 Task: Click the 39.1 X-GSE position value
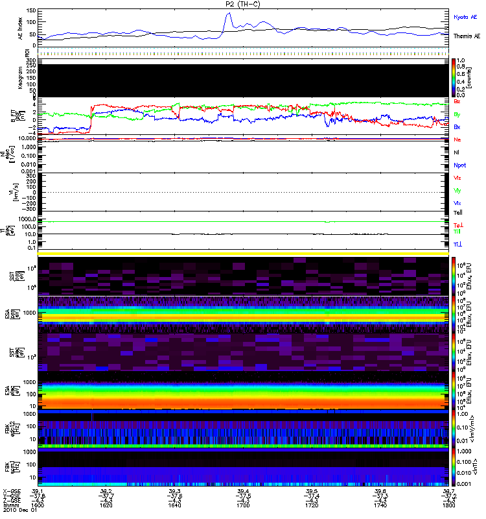click(x=38, y=491)
